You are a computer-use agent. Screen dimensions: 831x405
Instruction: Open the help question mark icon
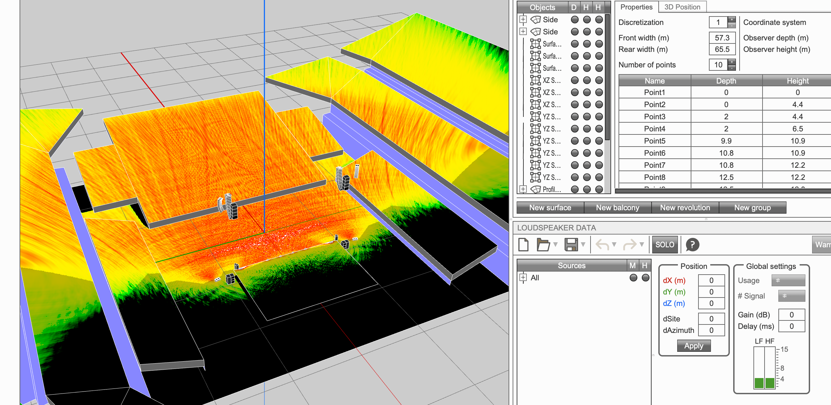[x=692, y=245]
